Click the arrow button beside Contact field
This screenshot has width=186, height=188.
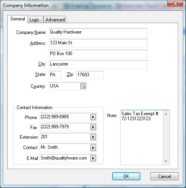[x=93, y=148]
